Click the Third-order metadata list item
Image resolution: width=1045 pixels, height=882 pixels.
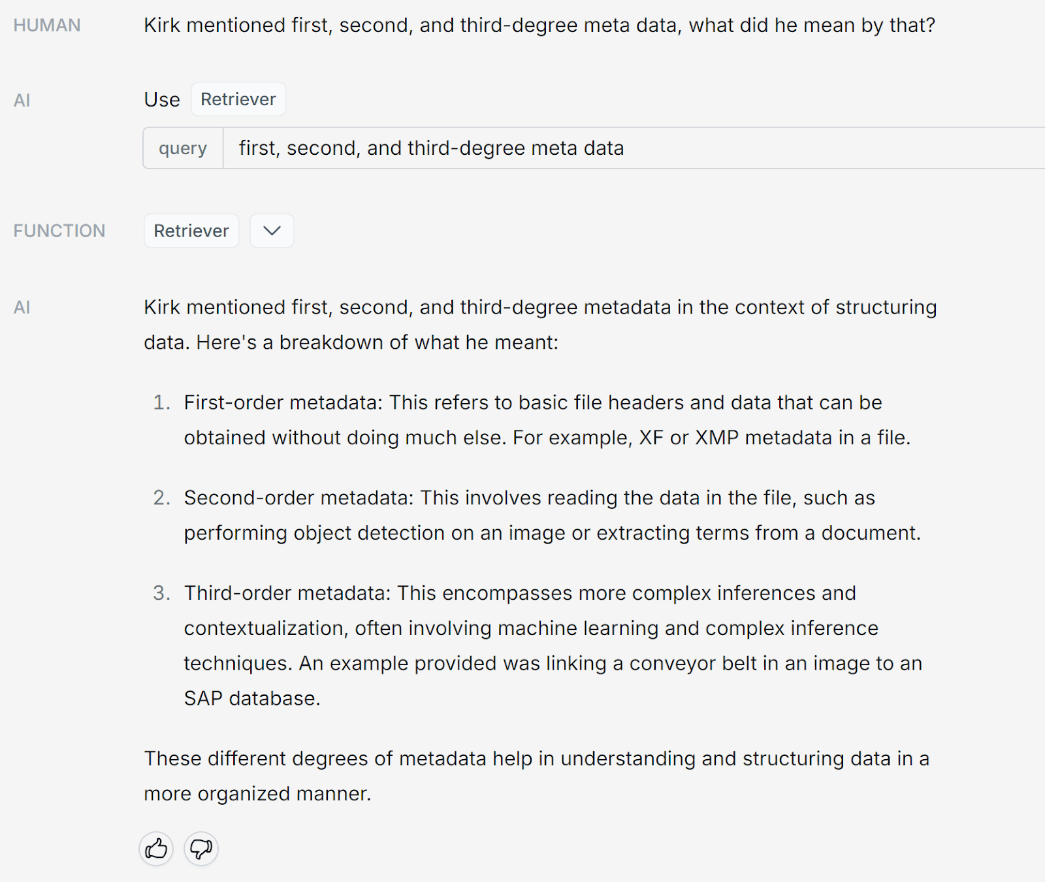click(x=551, y=645)
